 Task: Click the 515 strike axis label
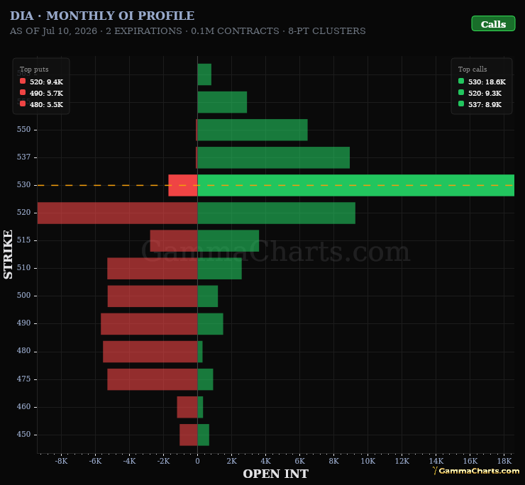point(24,240)
